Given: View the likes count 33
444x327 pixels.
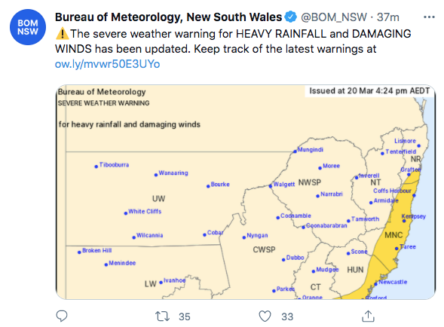Looking at the screenshot, I should (x=287, y=316).
